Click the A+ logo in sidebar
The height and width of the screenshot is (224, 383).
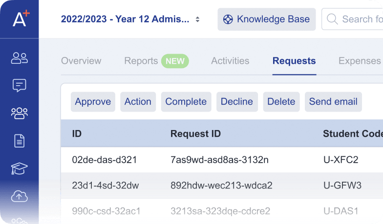[x=21, y=19]
